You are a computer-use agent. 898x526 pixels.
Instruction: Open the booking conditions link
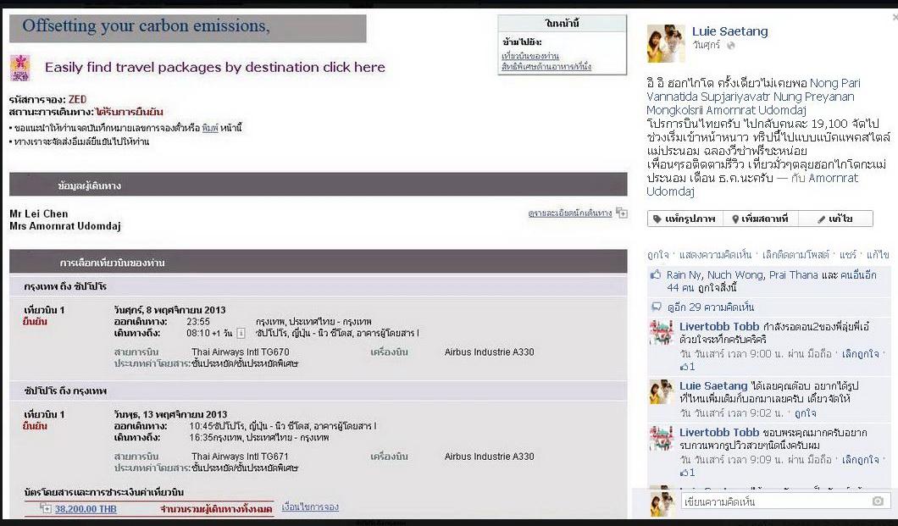[x=310, y=507]
